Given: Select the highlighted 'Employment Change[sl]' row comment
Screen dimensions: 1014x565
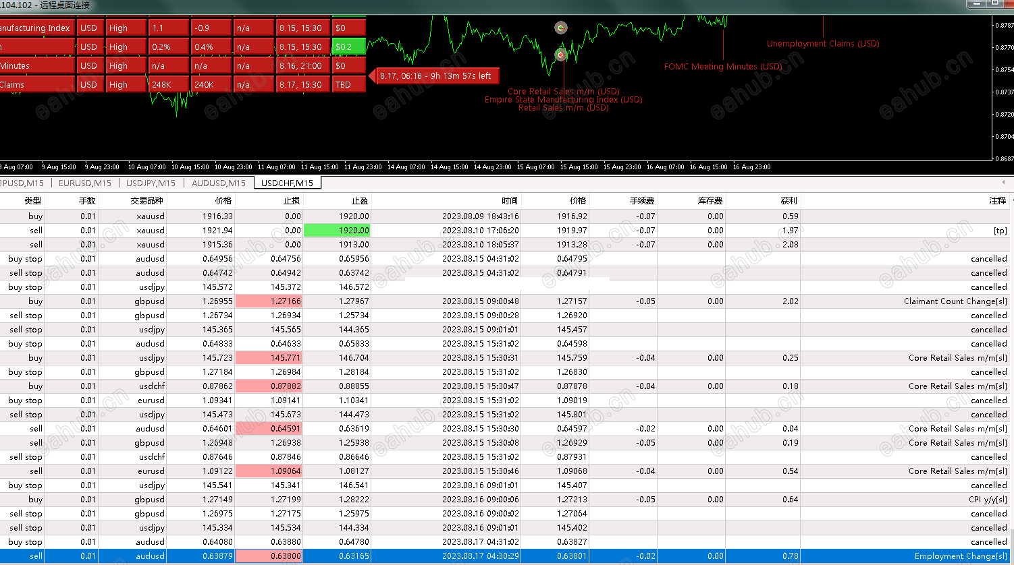Looking at the screenshot, I should pos(961,556).
